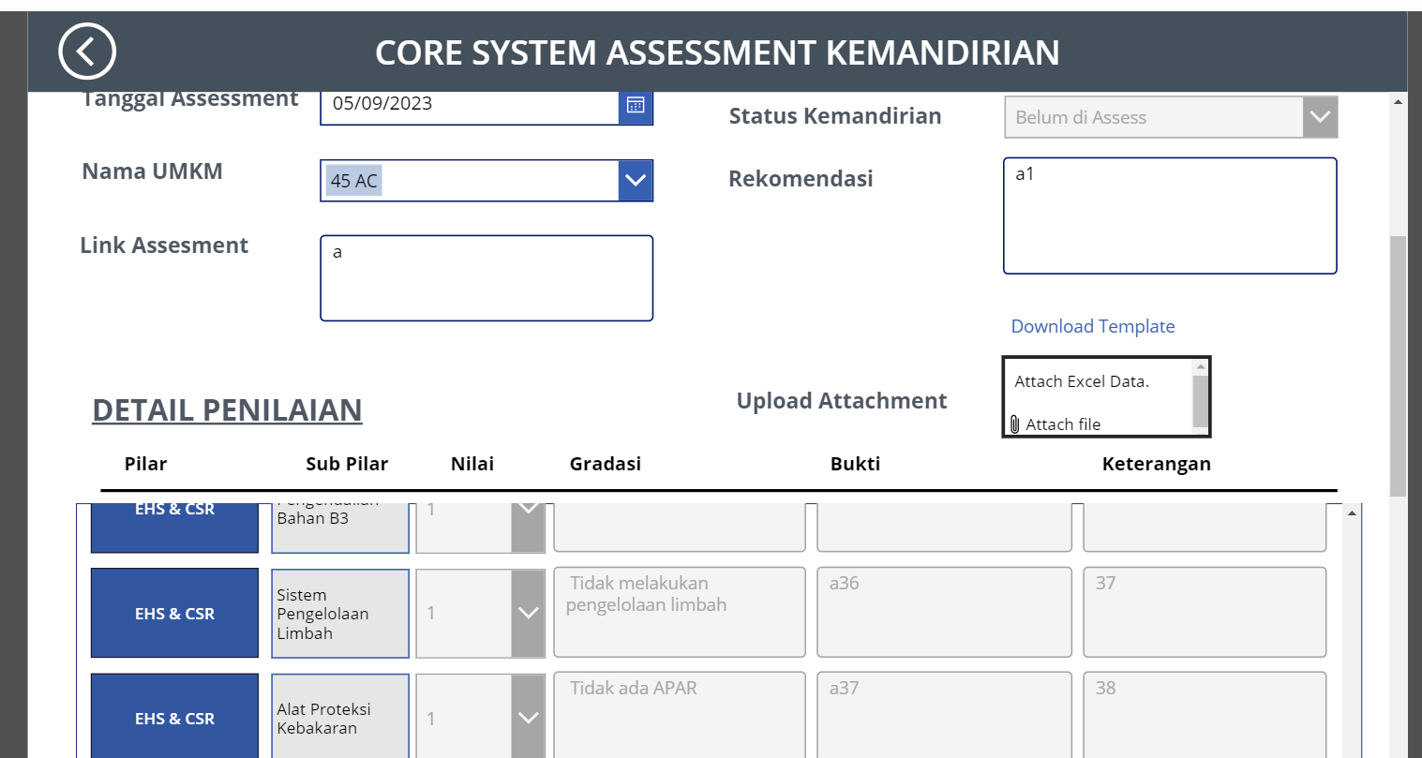
Task: Click the Keterangan field containing 38
Action: point(1204,714)
